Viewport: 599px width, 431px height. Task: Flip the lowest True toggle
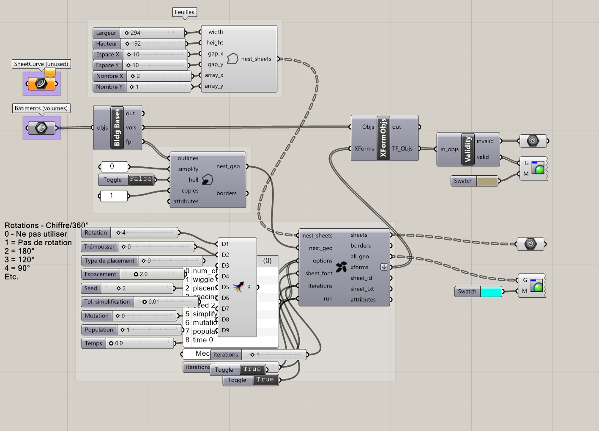coord(265,380)
